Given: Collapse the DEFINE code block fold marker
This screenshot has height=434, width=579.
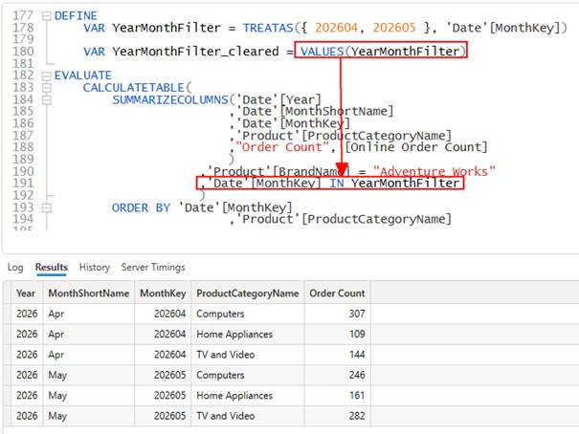Looking at the screenshot, I should pyautogui.click(x=46, y=16).
